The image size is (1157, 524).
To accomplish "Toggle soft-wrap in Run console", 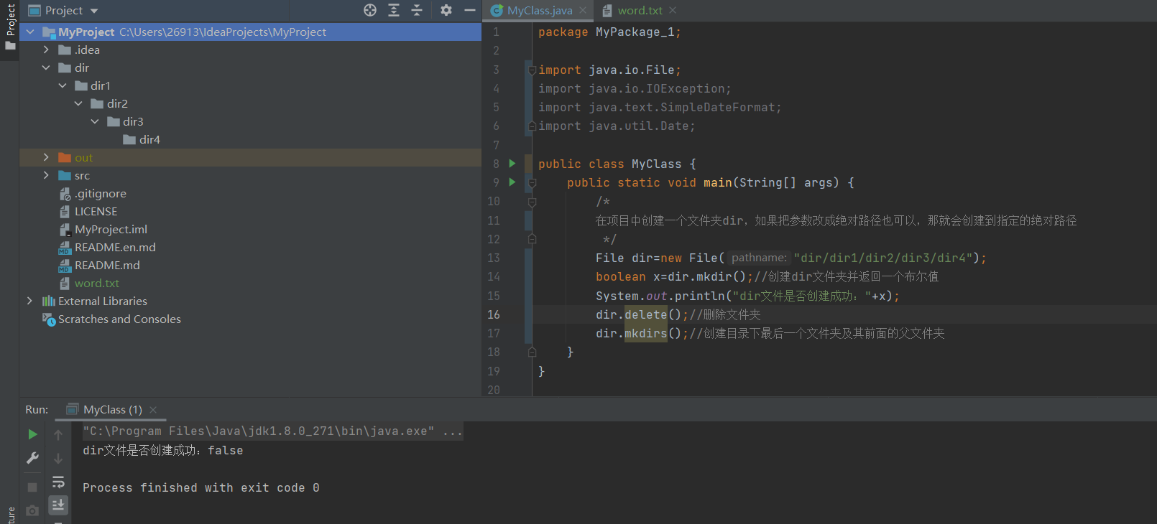I will [58, 482].
